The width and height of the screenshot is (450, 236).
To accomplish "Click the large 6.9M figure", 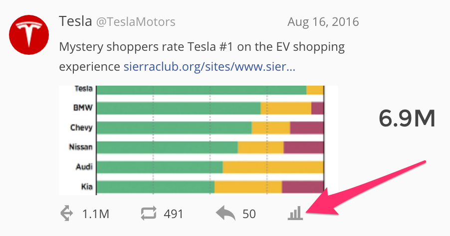I will [x=407, y=118].
